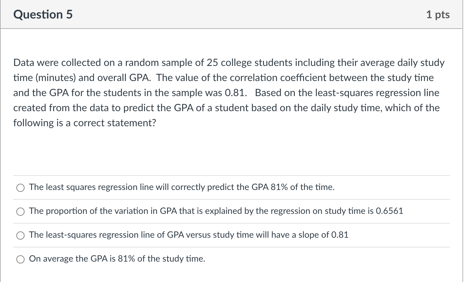Pick the radio button for "slope of 0.81"
Image resolution: width=465 pixels, height=282 pixels.
20,236
